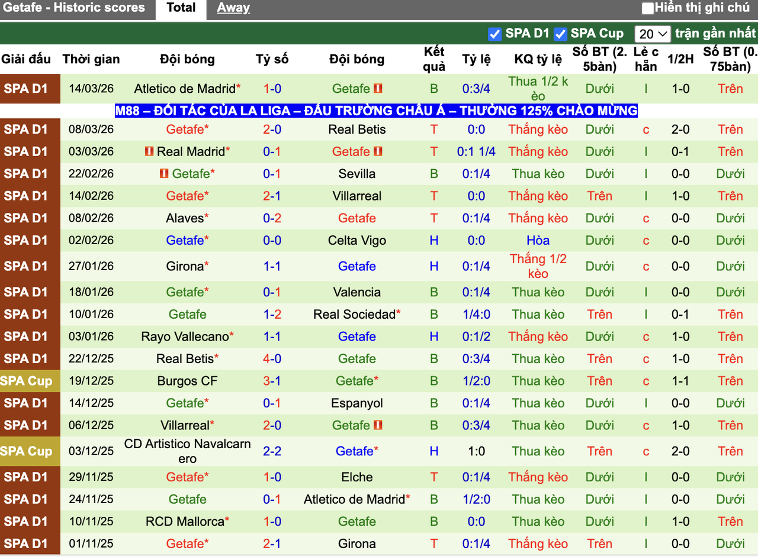This screenshot has width=758, height=557.
Task: Click the 2-2 score on 03/12/25
Action: pyautogui.click(x=272, y=451)
